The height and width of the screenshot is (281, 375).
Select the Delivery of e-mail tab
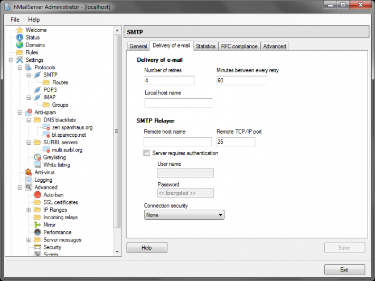click(x=172, y=45)
